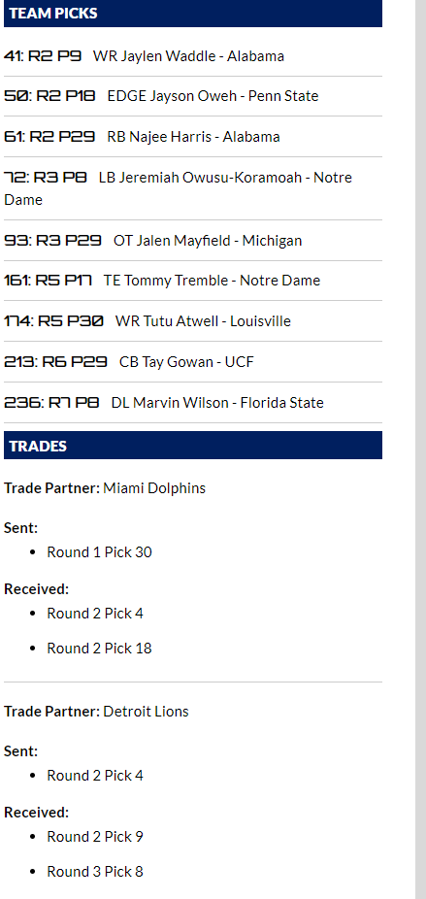Click pick number 41: R2 P9 label
Viewport: 426px width, 899px height.
(x=43, y=56)
